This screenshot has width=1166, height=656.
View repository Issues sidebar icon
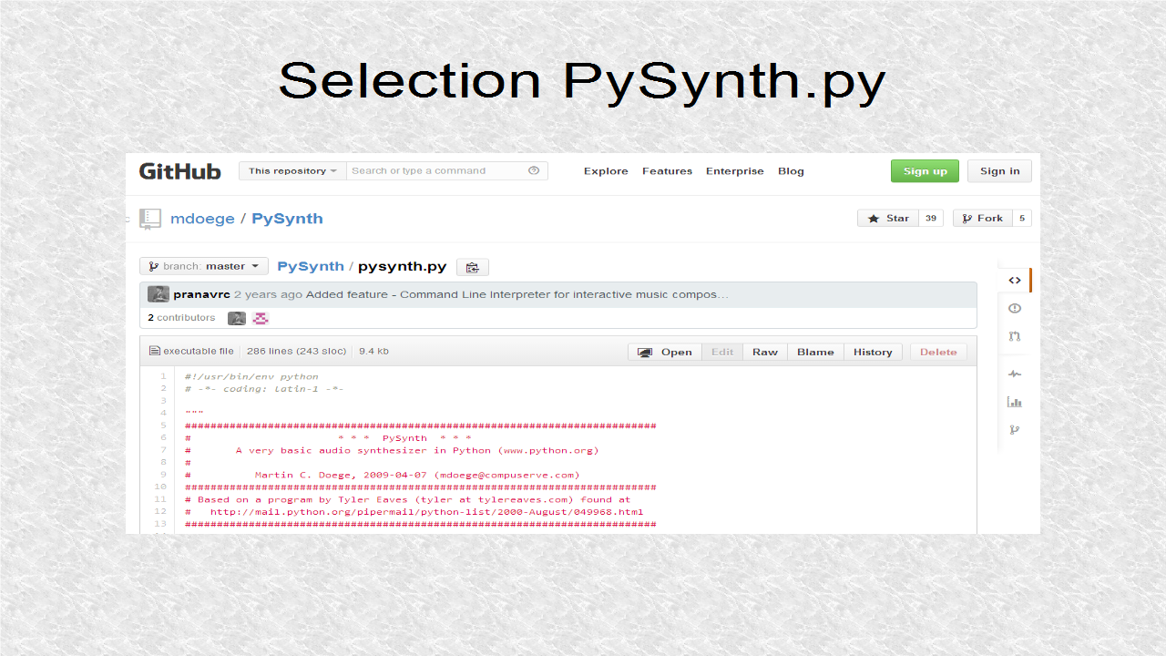tap(1015, 308)
